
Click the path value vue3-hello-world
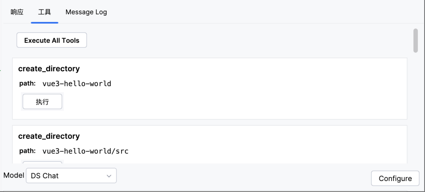point(77,84)
